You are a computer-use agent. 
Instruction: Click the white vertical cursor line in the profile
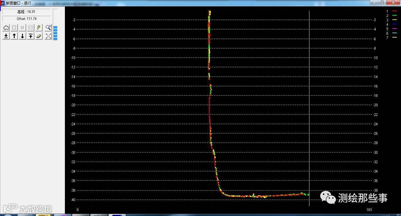click(309, 109)
